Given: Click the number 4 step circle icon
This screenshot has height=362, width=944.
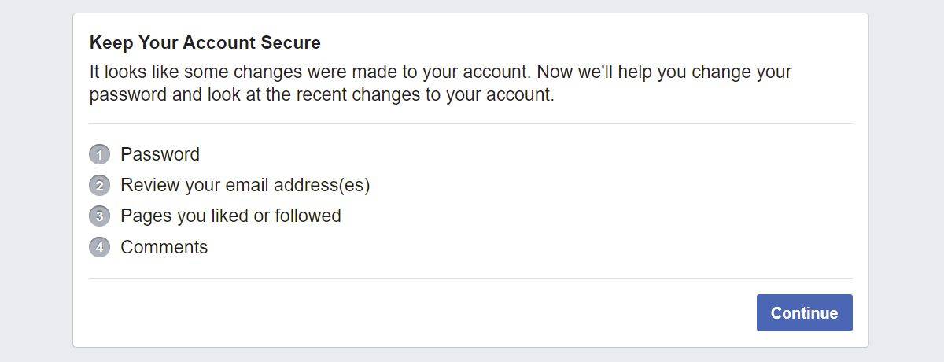Looking at the screenshot, I should (100, 247).
